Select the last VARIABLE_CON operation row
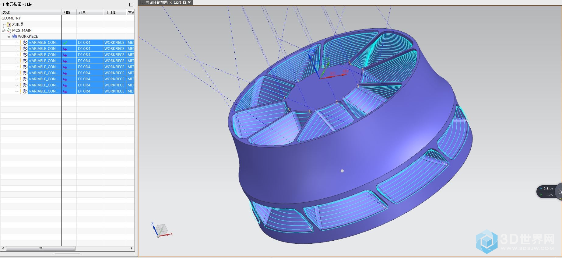Screen dimensions: 562x258 pos(44,91)
